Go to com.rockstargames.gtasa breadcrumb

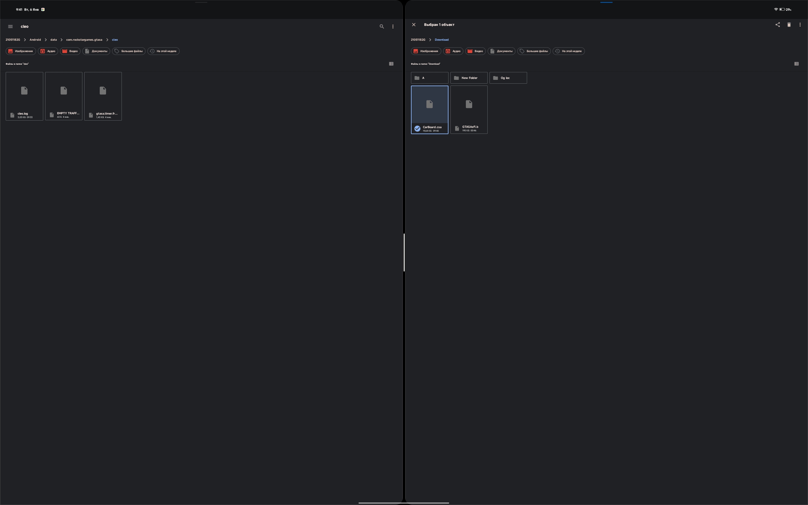point(84,40)
